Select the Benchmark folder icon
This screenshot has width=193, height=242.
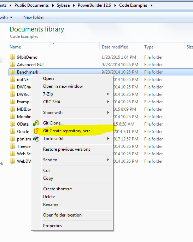click(12, 72)
